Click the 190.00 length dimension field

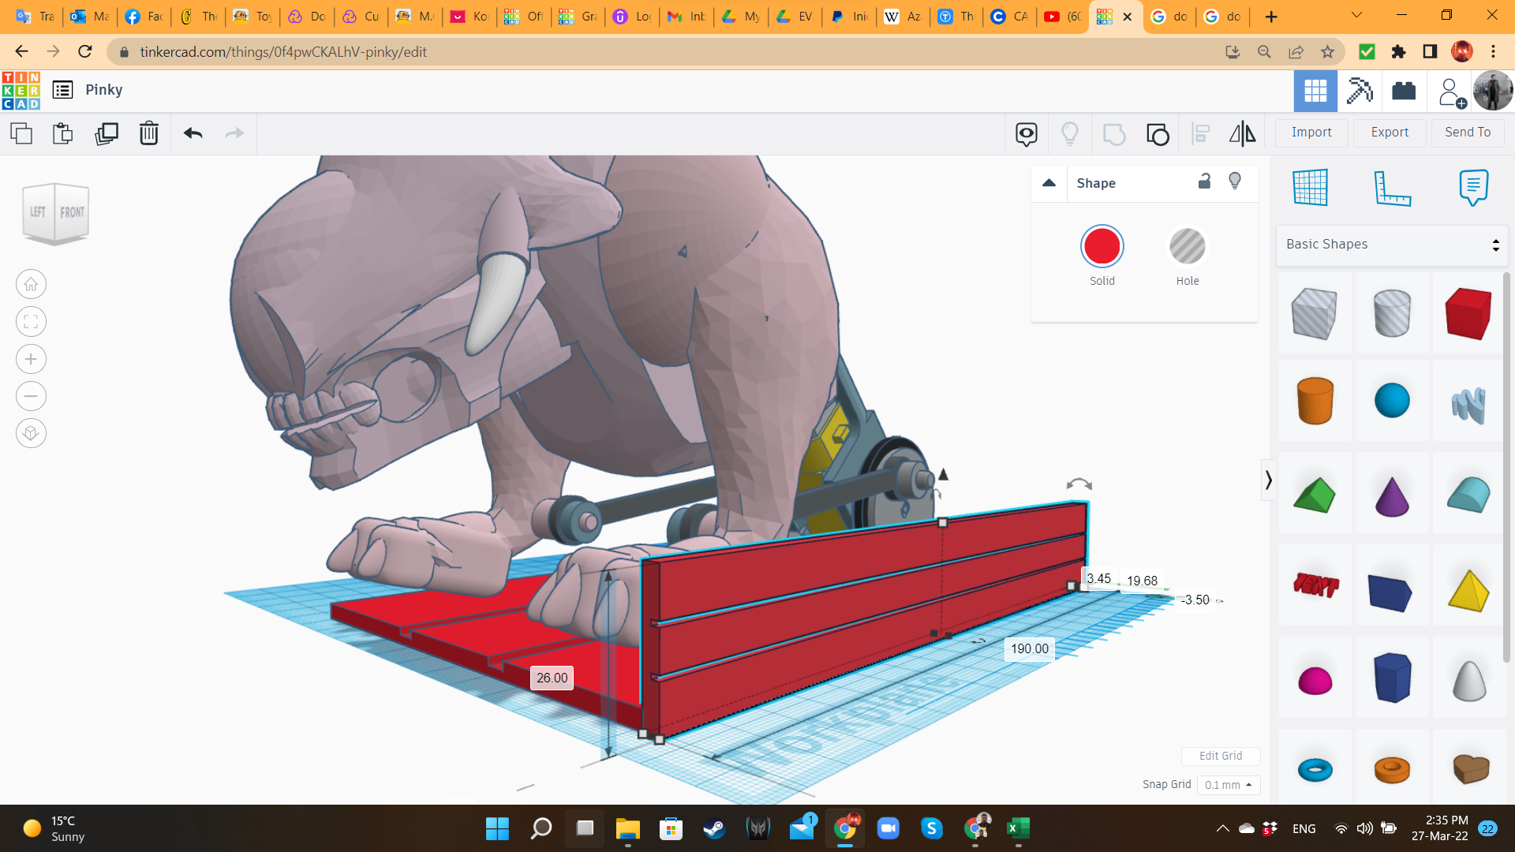point(1029,648)
